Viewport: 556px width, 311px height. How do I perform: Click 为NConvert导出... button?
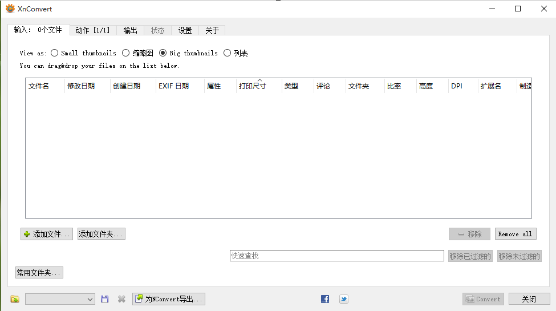[169, 299]
